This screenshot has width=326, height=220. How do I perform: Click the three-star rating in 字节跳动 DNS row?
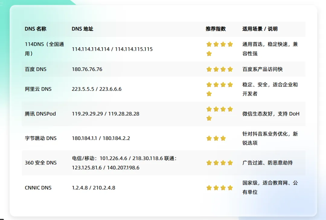[x=216, y=138]
